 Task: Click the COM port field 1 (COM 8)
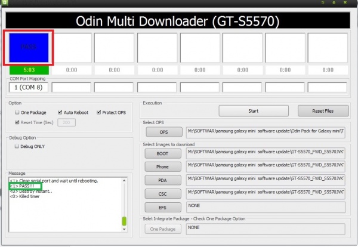(29, 88)
